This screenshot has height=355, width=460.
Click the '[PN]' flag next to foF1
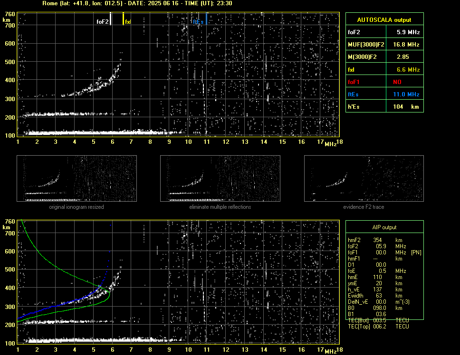click(x=416, y=252)
